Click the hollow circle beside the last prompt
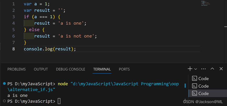 click(4, 101)
